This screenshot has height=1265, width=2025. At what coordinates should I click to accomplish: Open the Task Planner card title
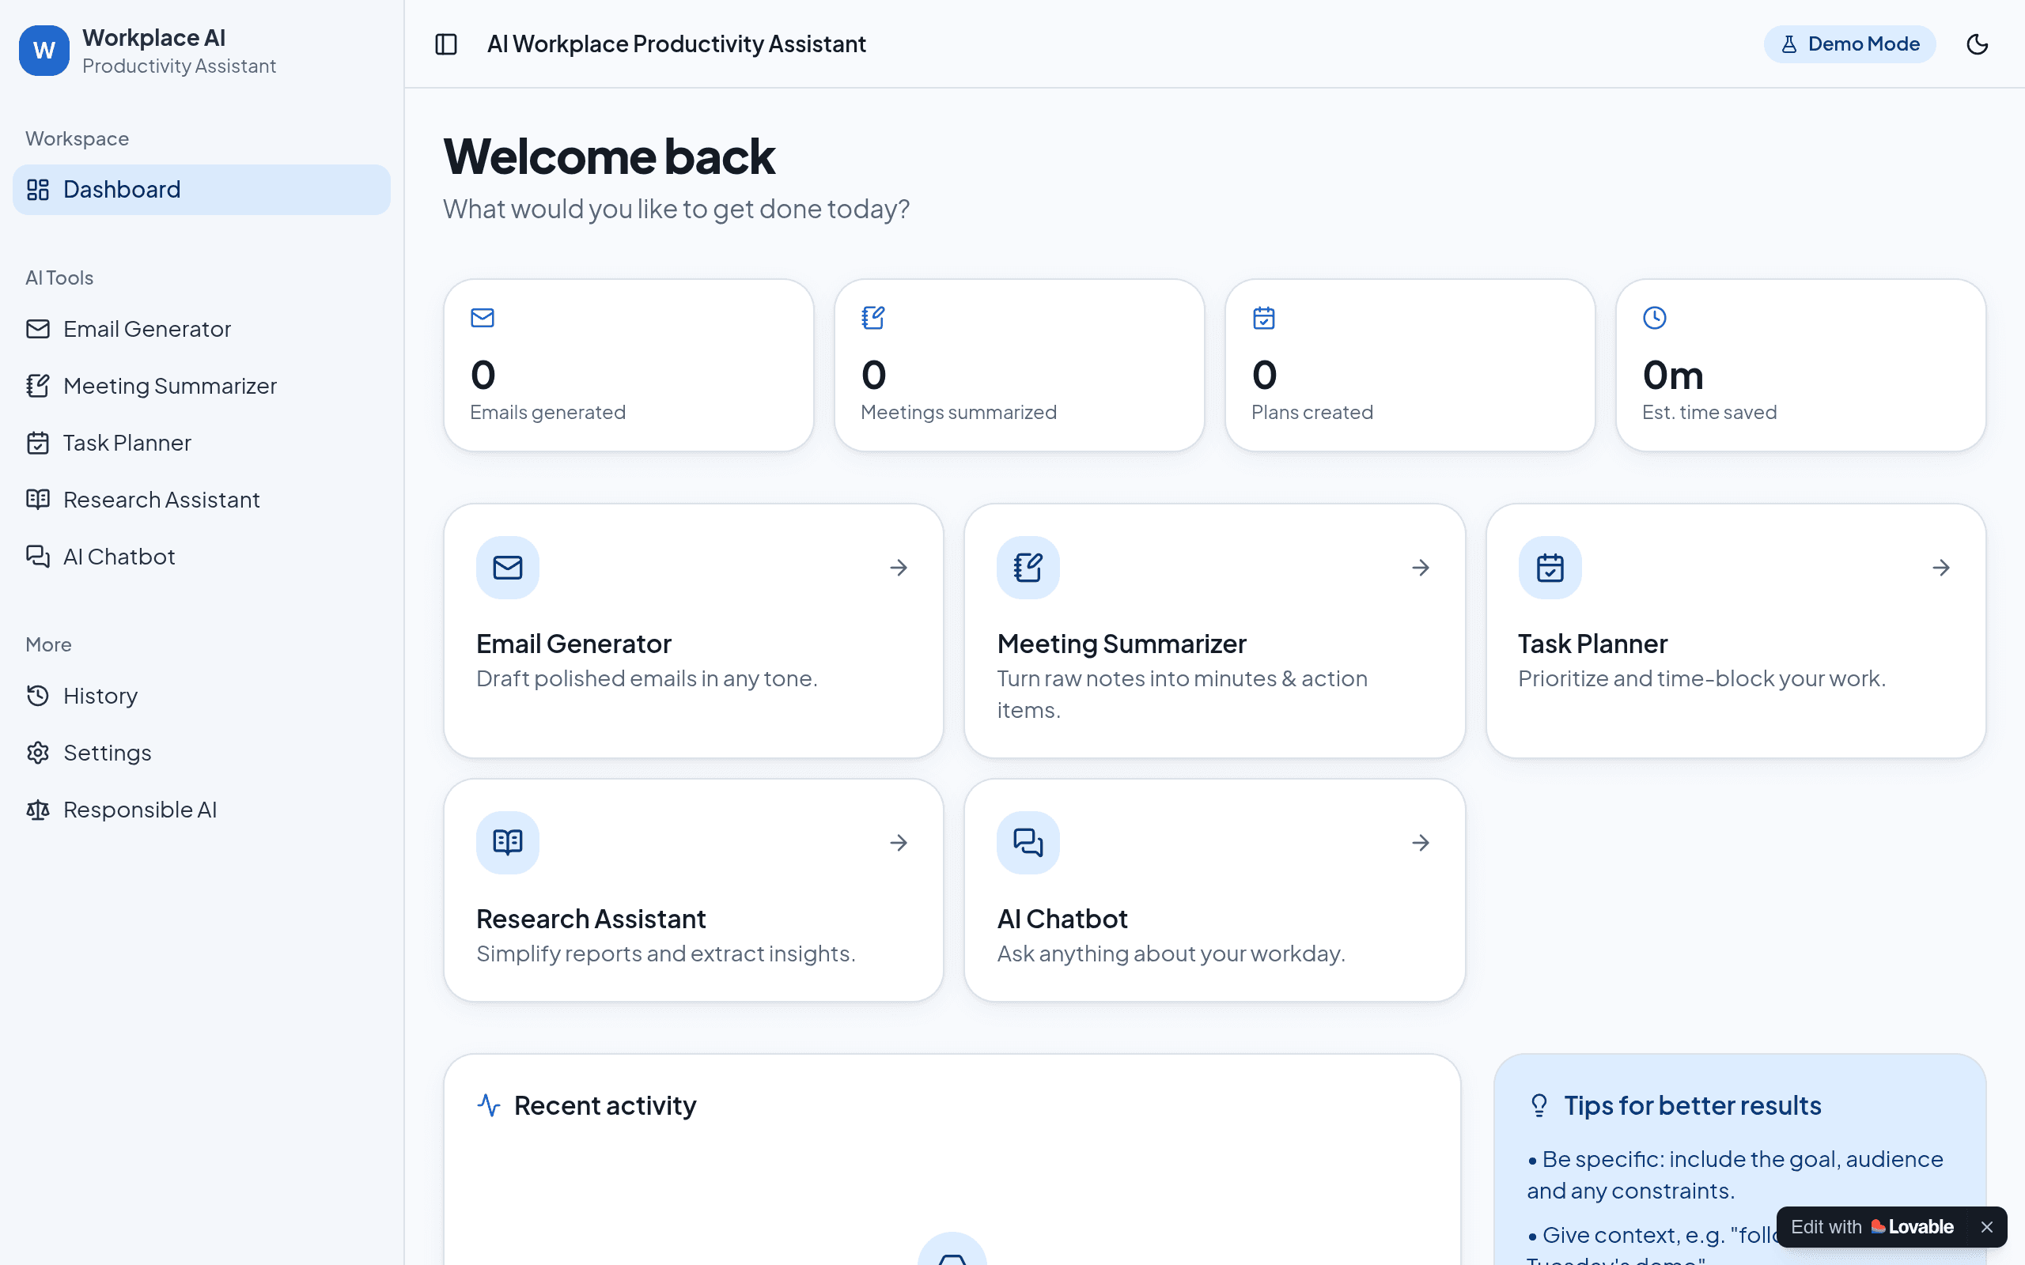[x=1592, y=644]
